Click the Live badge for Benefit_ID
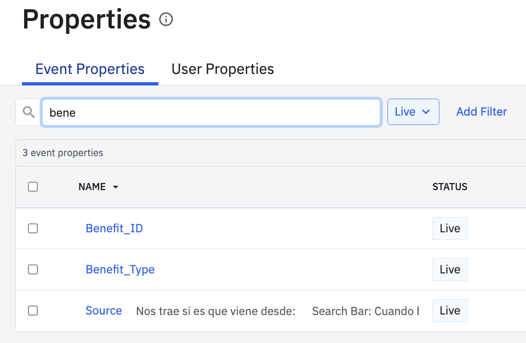Viewport: 526px width, 343px height. pos(449,228)
